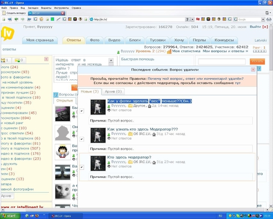Close the IRC.LV browser tab

point(63,13)
